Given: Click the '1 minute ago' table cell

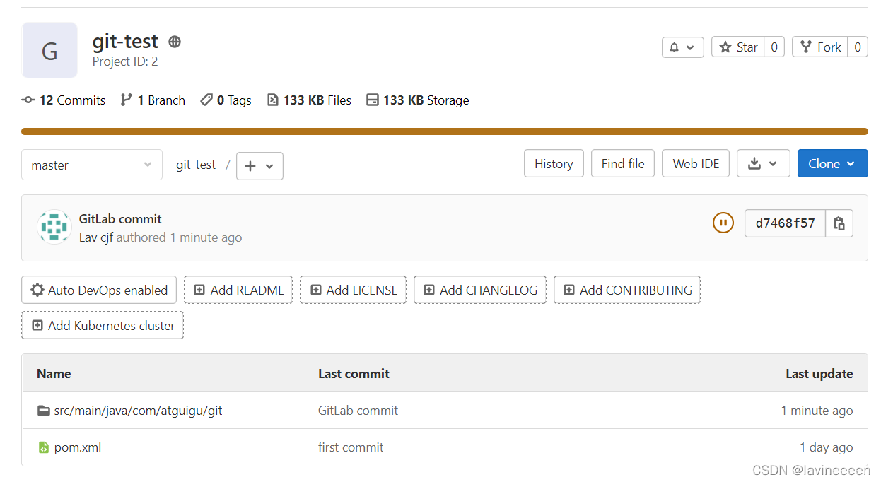Looking at the screenshot, I should pos(817,411).
